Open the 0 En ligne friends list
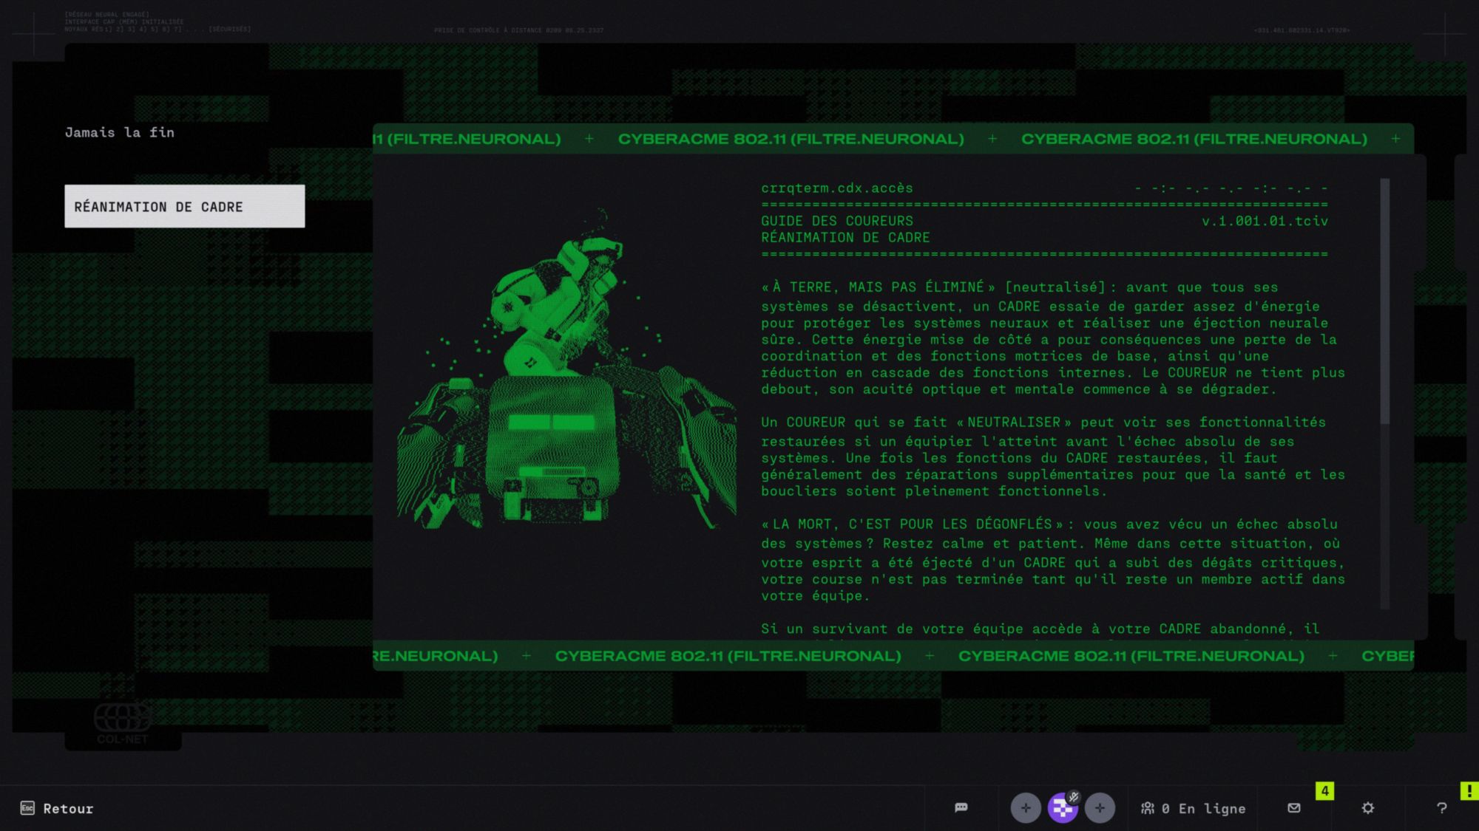 click(x=1192, y=808)
